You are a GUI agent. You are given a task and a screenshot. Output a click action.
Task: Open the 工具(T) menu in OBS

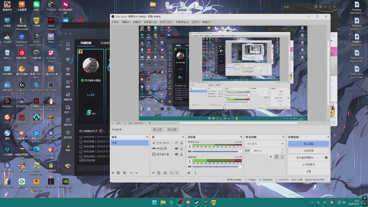pos(195,22)
